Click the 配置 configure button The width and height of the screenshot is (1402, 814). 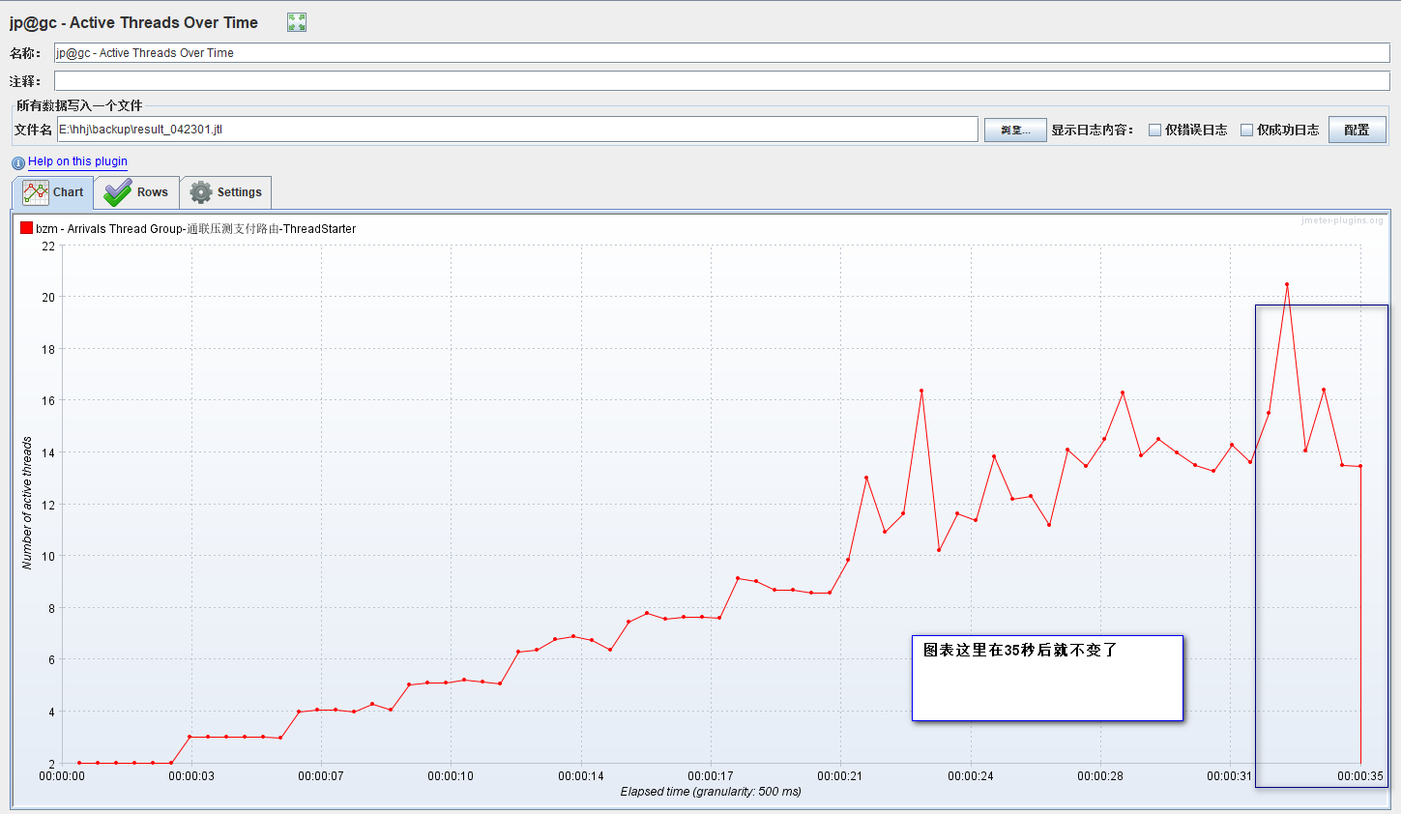click(x=1358, y=130)
